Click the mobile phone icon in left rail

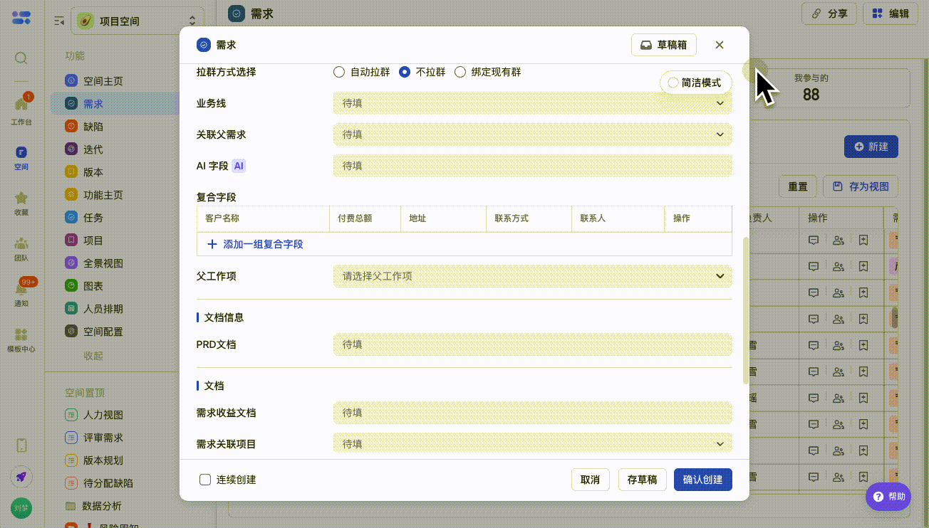(21, 445)
